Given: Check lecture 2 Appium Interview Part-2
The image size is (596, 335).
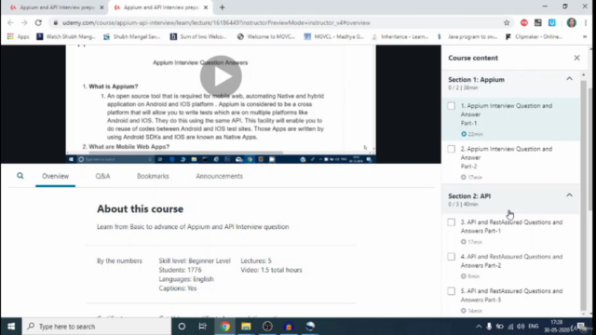Looking at the screenshot, I should point(451,149).
